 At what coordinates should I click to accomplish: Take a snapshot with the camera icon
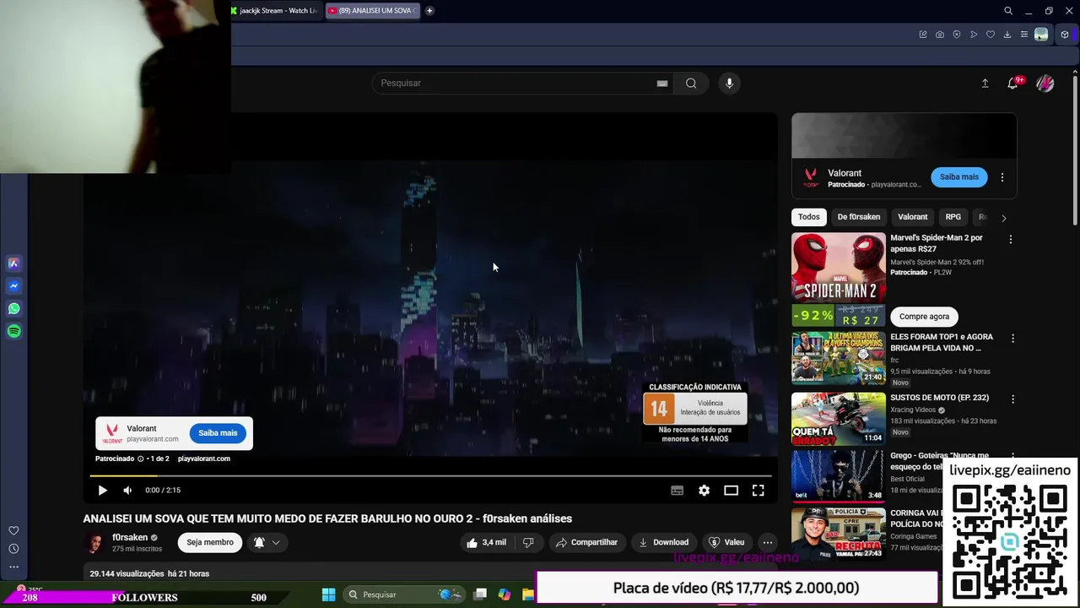pos(940,35)
